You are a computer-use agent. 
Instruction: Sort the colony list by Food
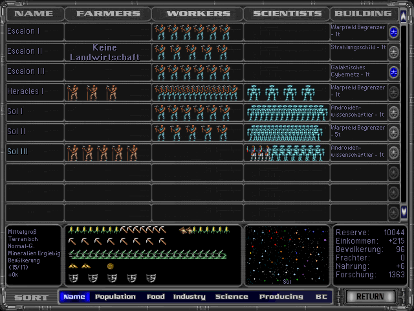pyautogui.click(x=155, y=297)
